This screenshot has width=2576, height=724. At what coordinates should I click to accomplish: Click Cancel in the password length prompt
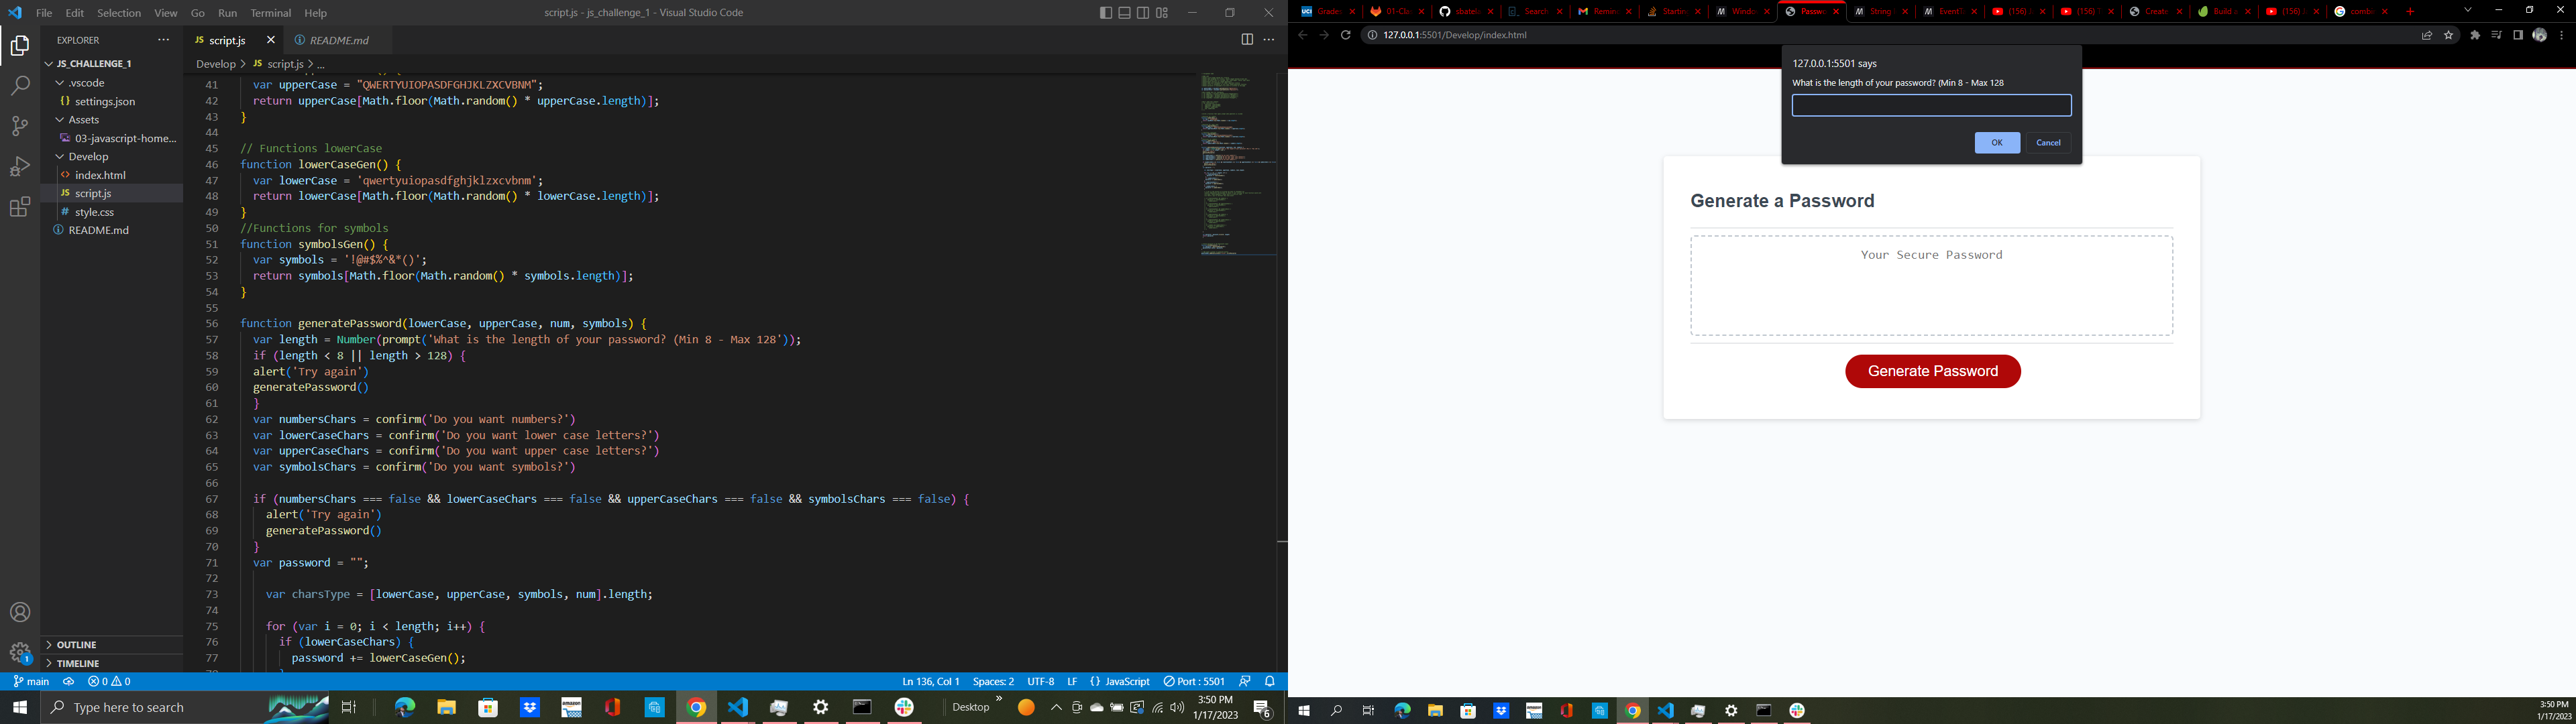point(2048,143)
